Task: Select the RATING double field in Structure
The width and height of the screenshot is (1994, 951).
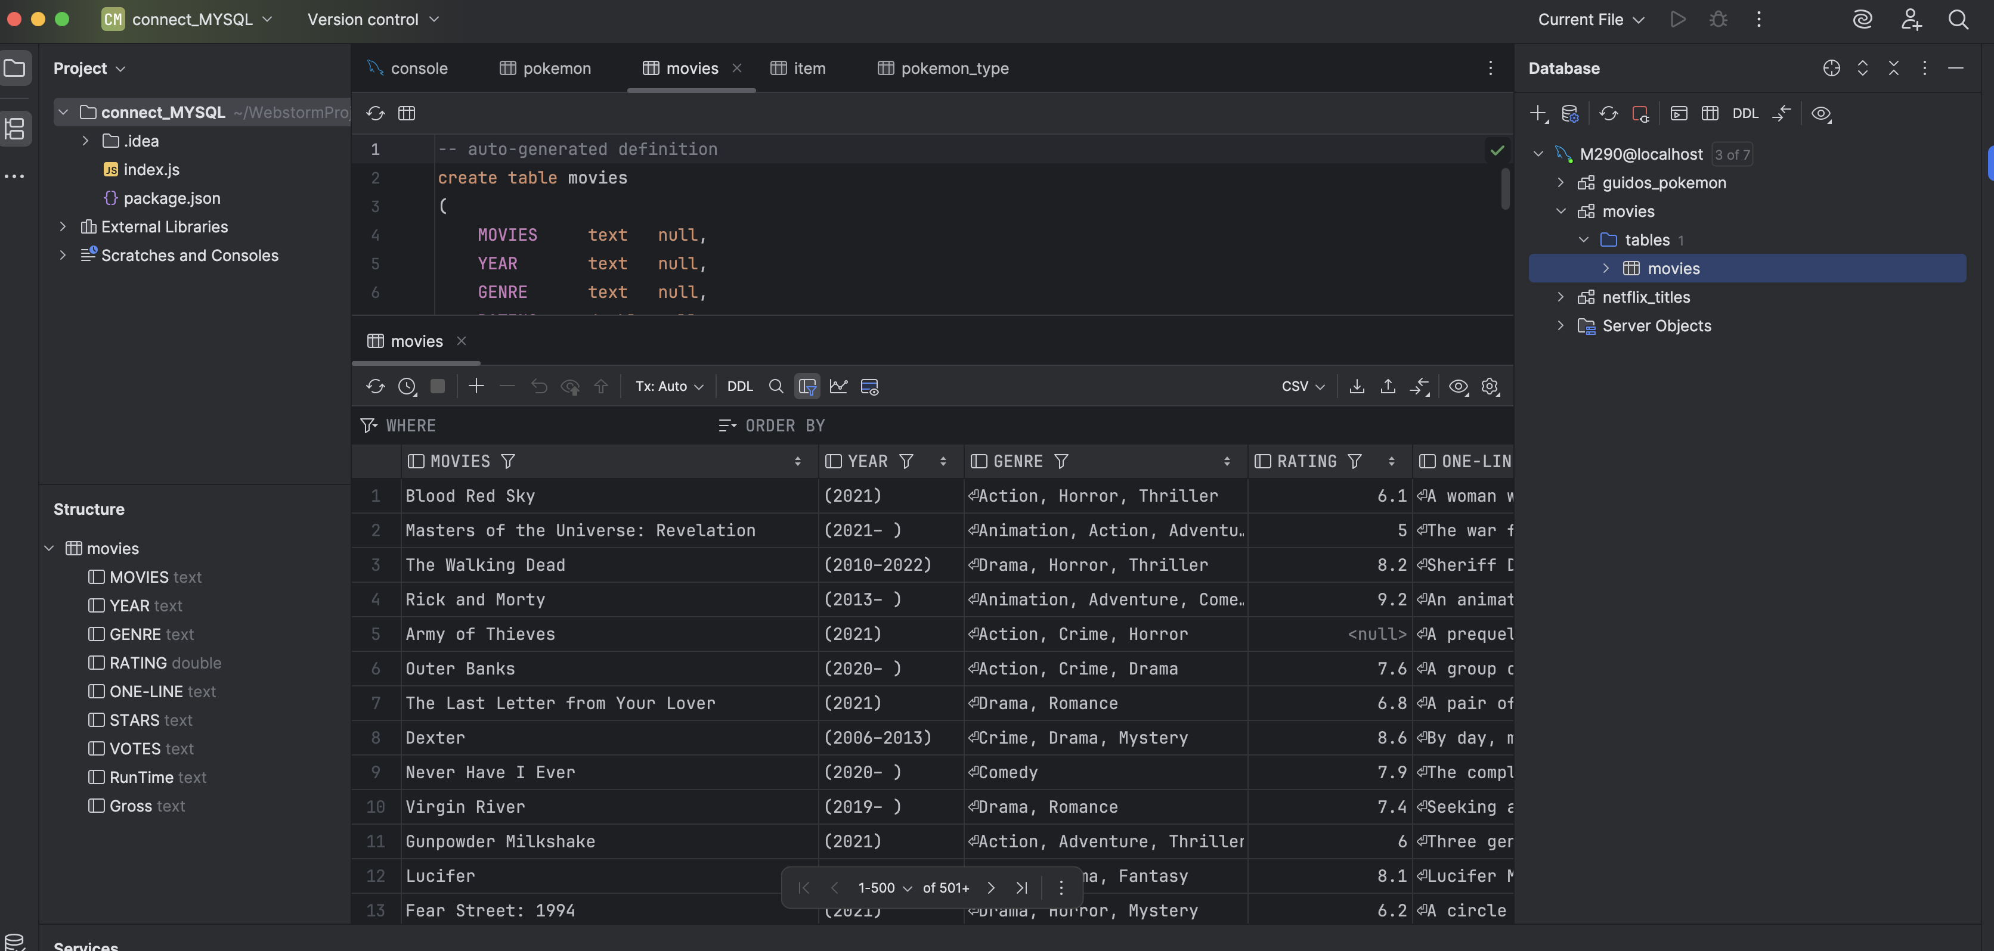Action: [155, 663]
